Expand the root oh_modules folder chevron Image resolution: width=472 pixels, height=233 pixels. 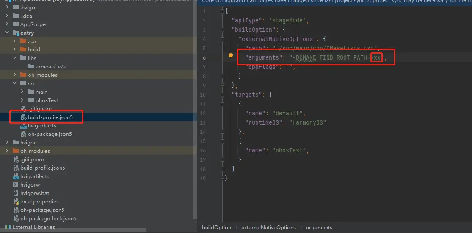[x=7, y=151]
